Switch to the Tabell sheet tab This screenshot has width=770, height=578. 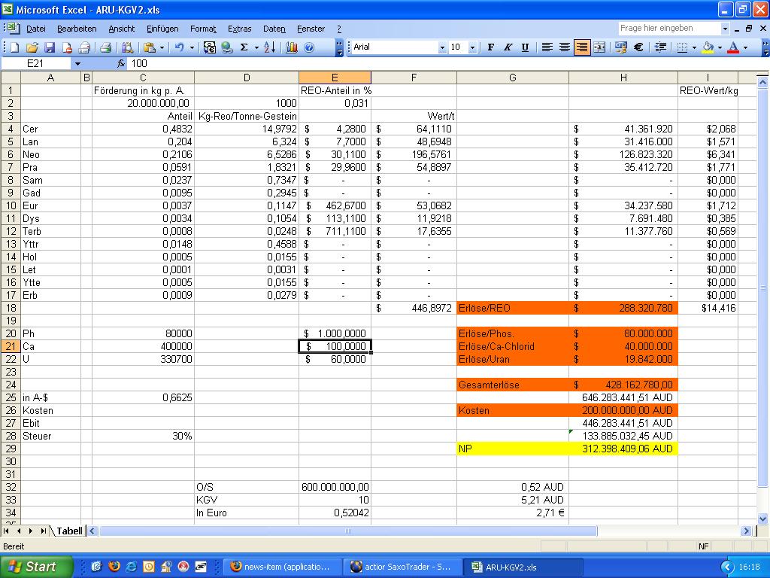tap(68, 531)
